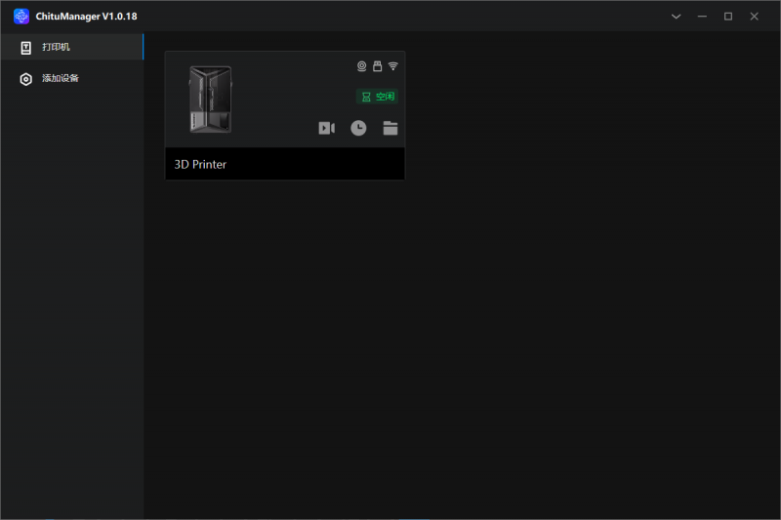The width and height of the screenshot is (781, 520).
Task: Click the hexagon icon beside 添加设备
Action: point(26,79)
